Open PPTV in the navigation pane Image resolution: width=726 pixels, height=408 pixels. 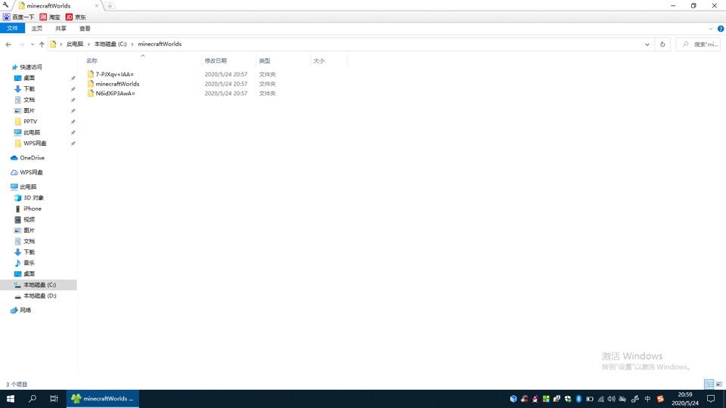(x=26, y=121)
